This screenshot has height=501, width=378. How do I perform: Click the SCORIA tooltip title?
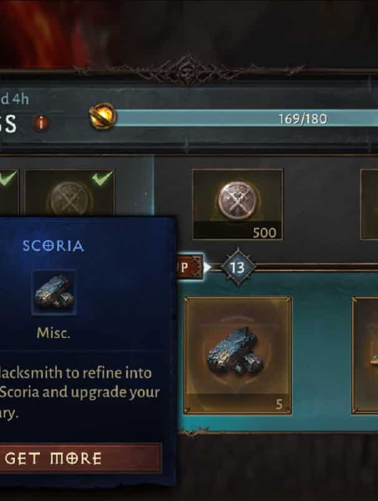[53, 246]
